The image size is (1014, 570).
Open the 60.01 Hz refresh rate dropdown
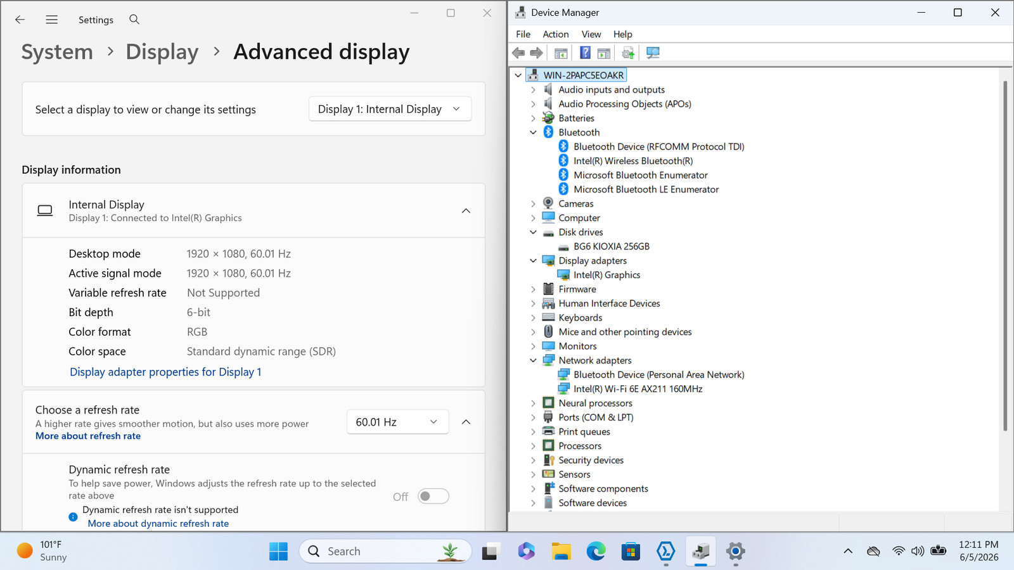click(x=397, y=422)
